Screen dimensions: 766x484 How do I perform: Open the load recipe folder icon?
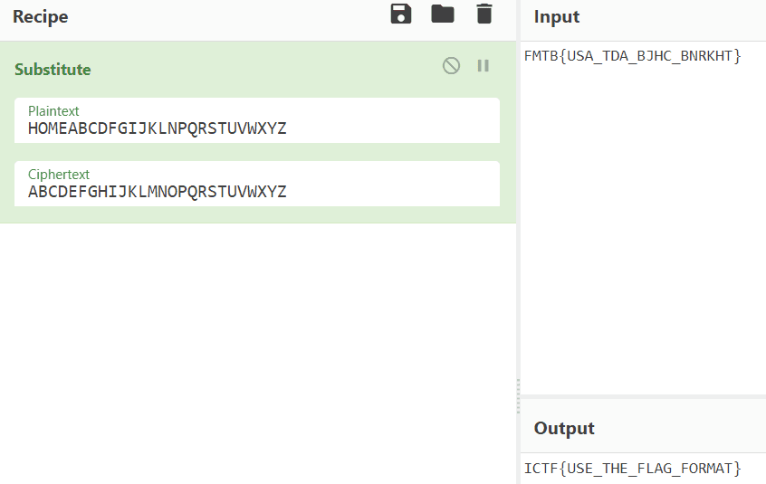(443, 14)
